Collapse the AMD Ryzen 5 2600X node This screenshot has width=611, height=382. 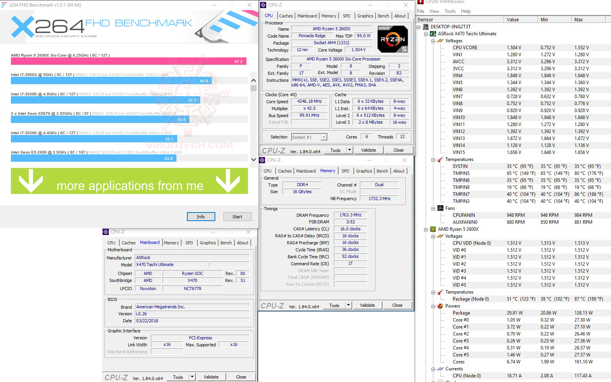point(426,230)
